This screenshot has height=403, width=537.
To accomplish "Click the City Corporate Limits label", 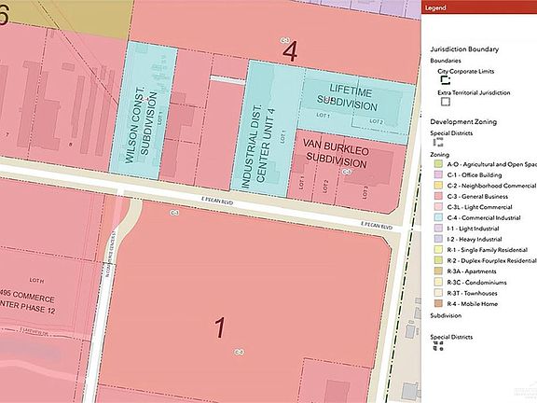I will [x=466, y=71].
